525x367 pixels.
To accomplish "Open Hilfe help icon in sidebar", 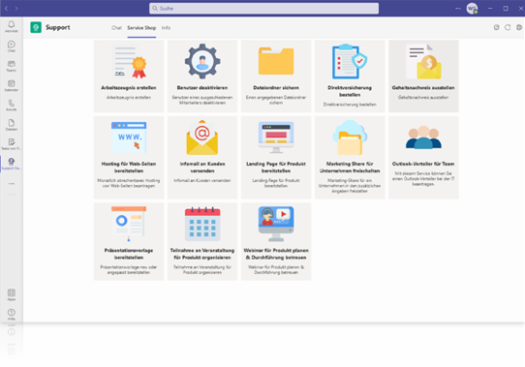I will click(x=11, y=314).
